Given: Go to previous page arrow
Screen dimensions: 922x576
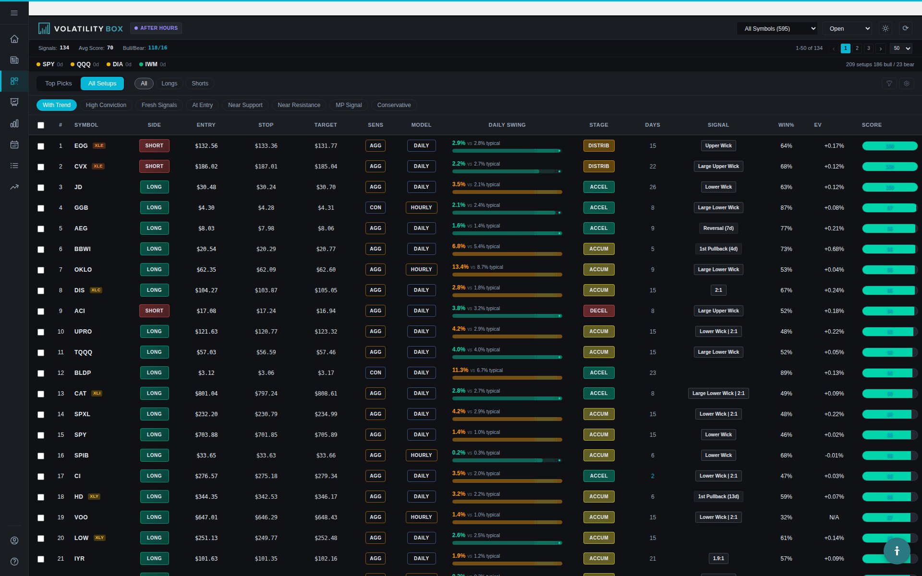Looking at the screenshot, I should pyautogui.click(x=834, y=48).
